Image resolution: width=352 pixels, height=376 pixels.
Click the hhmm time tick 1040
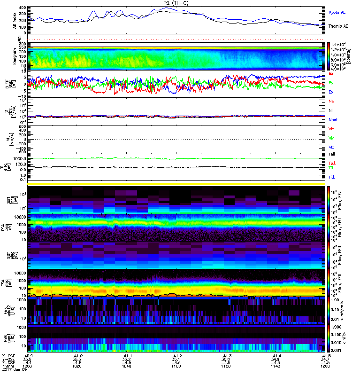pos(126,366)
